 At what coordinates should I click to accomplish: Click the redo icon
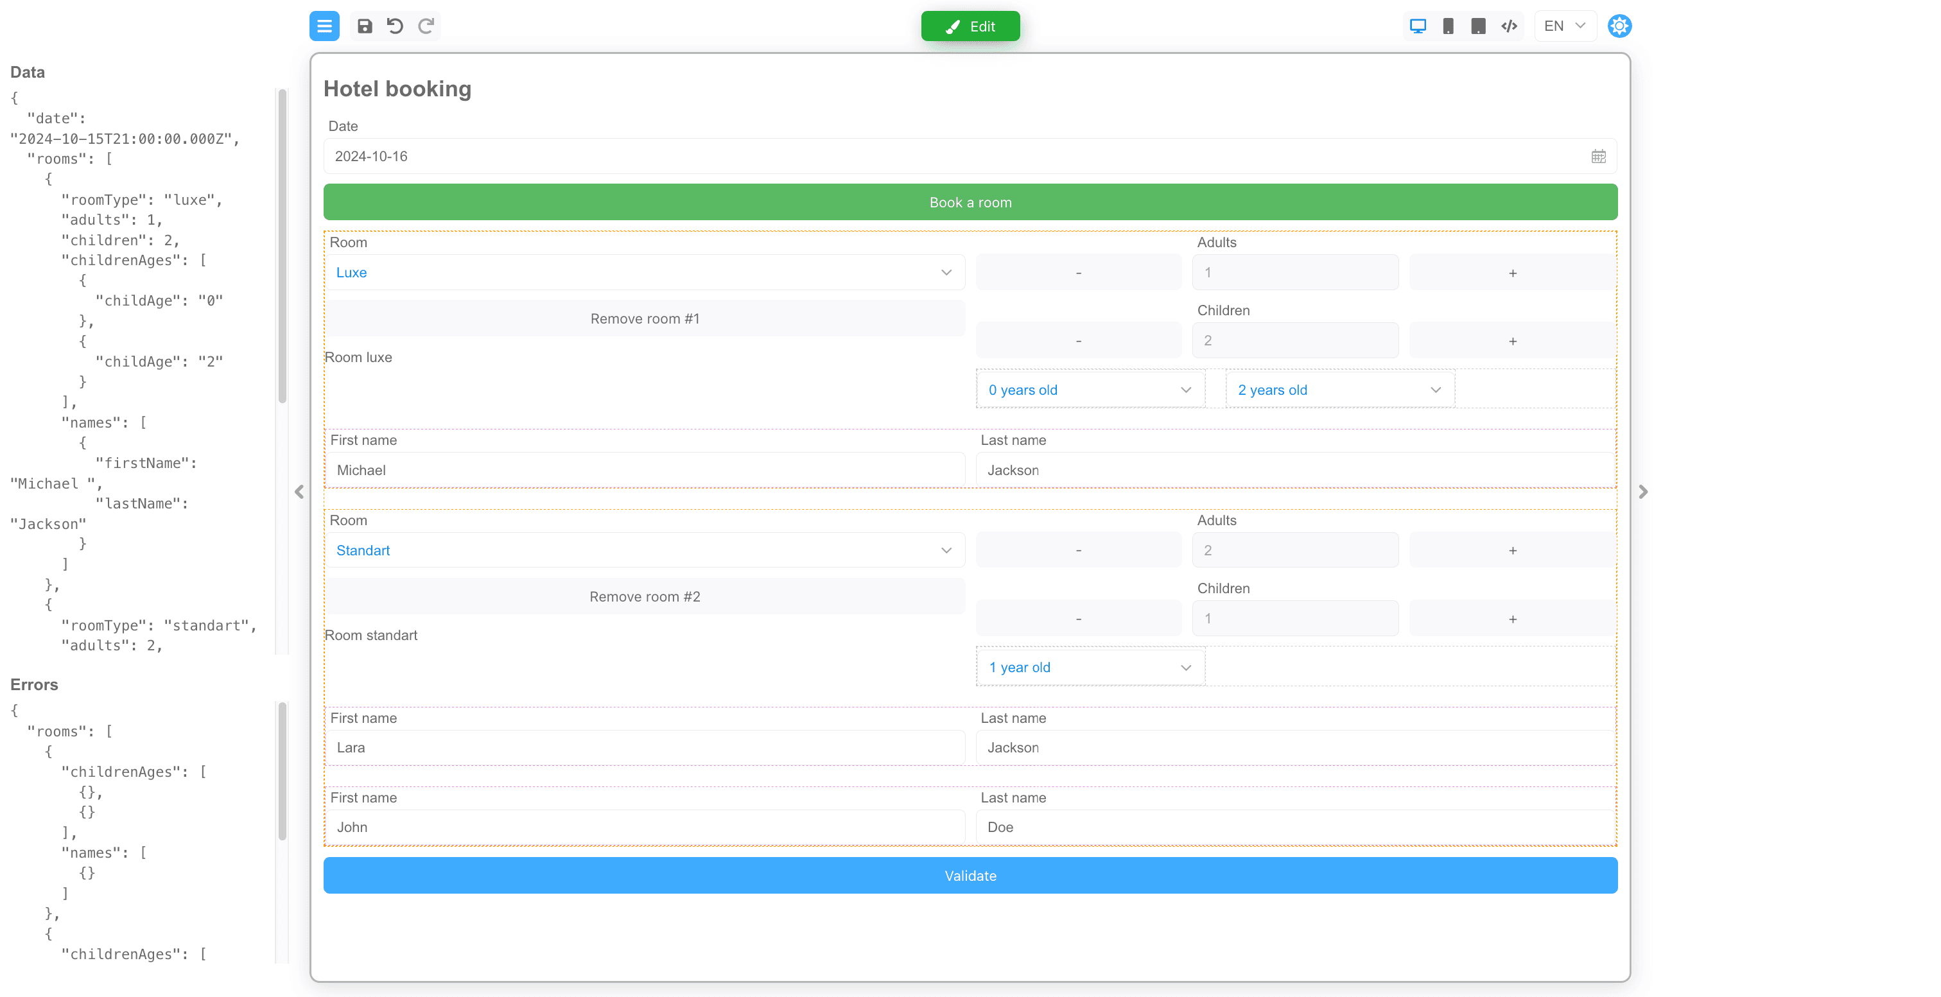[x=426, y=26]
